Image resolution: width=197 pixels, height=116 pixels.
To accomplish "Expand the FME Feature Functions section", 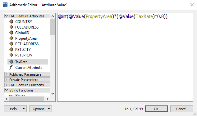I will [7, 85].
